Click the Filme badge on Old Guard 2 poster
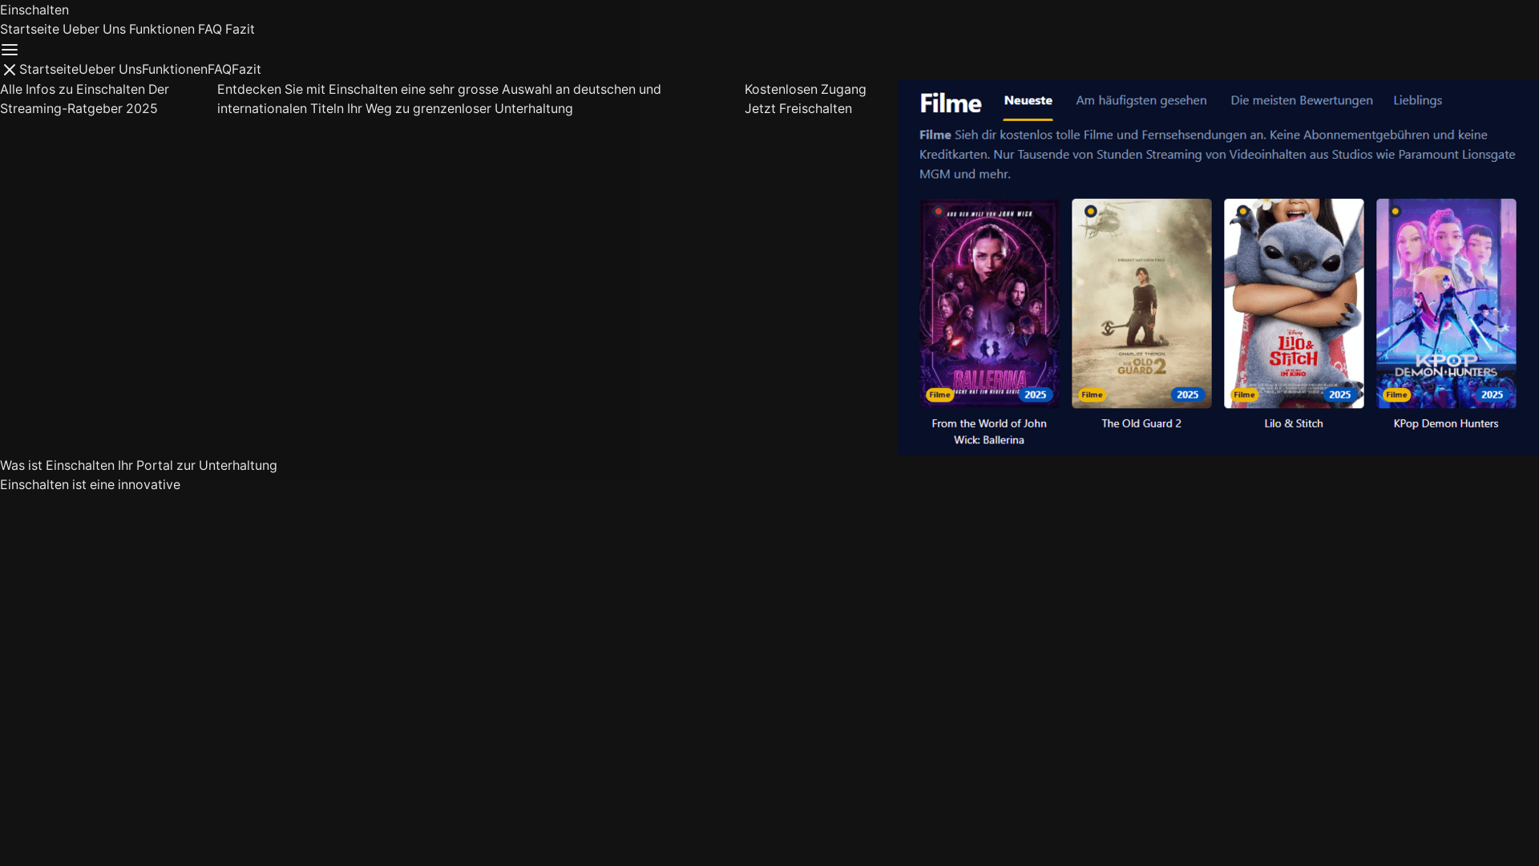1539x866 pixels. (x=1092, y=395)
